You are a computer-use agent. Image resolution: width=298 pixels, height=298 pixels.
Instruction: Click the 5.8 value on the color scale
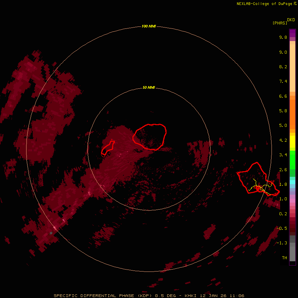tap(283, 111)
